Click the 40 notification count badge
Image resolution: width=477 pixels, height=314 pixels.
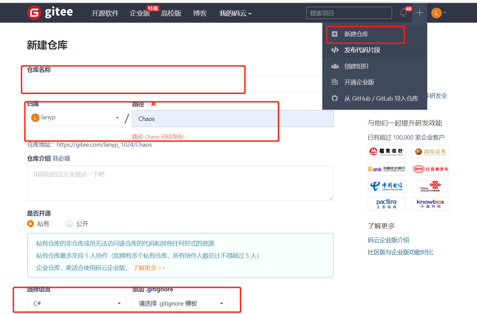[x=409, y=9]
